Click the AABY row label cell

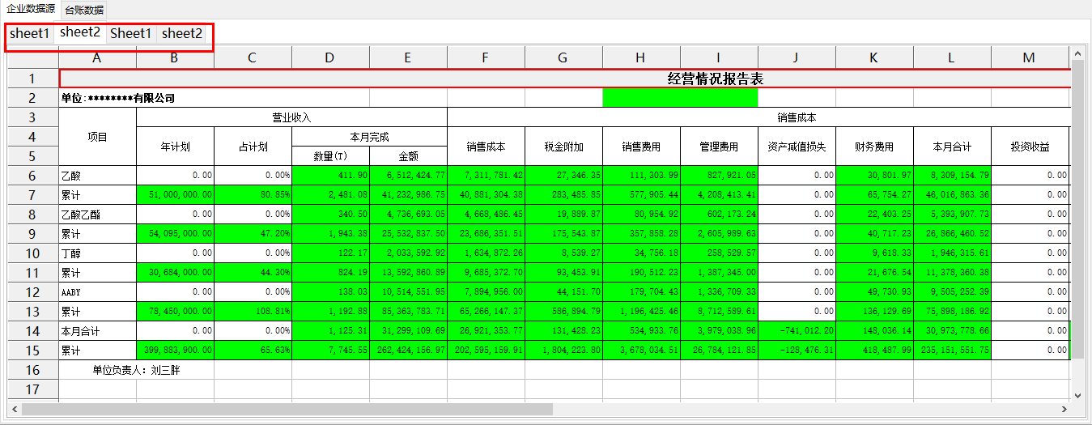pyautogui.click(x=97, y=292)
